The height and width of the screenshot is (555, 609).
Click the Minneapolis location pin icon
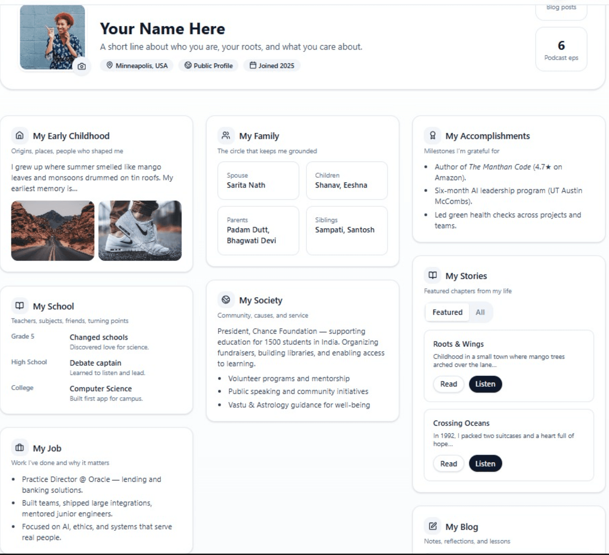point(110,66)
